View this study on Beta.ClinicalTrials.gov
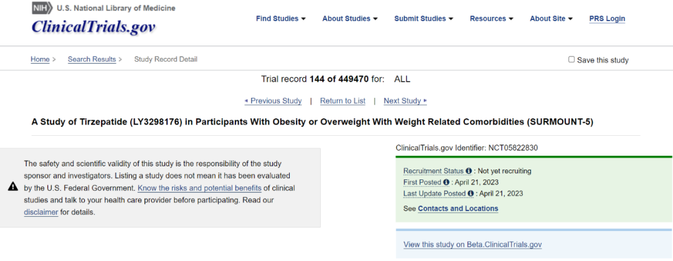This screenshot has height=261, width=673. 472,245
